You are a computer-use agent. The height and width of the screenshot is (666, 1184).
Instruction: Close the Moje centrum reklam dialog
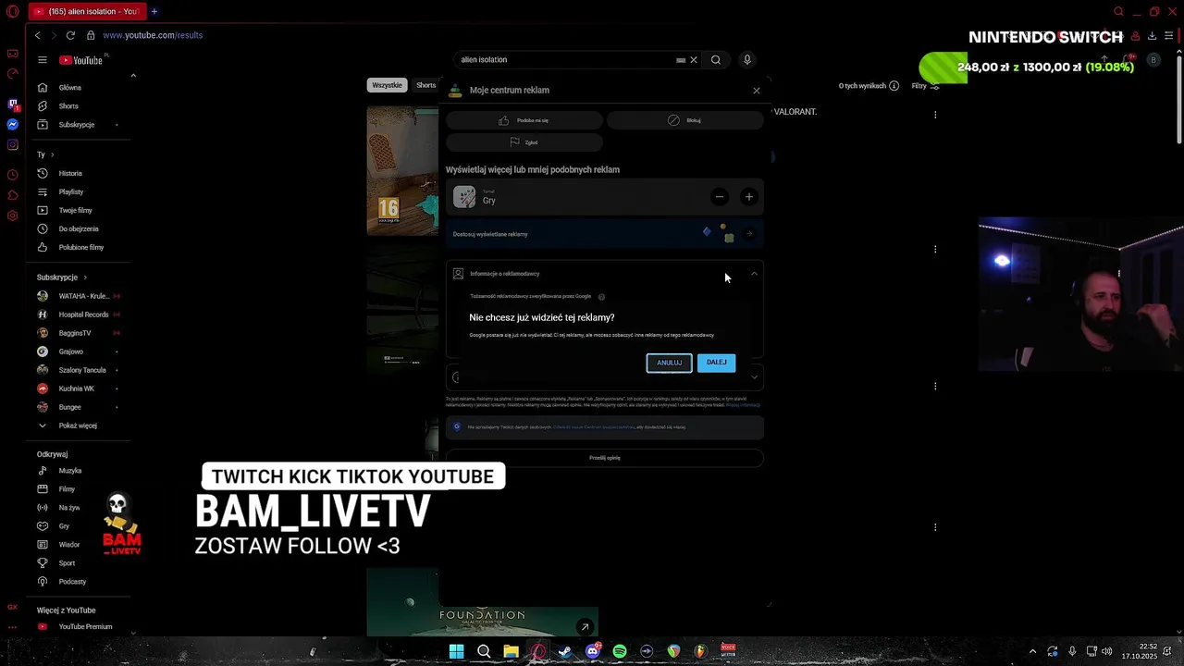coord(757,91)
